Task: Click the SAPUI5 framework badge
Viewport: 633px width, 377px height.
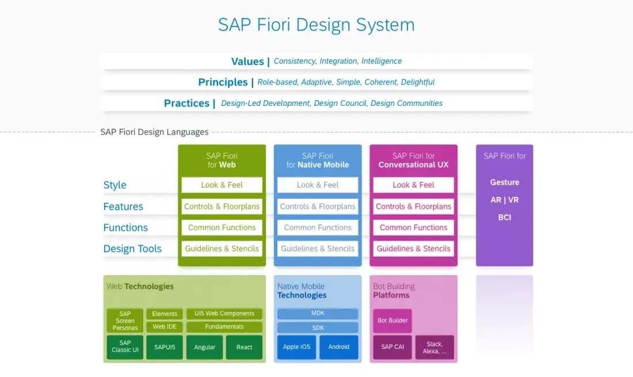Action: point(164,347)
